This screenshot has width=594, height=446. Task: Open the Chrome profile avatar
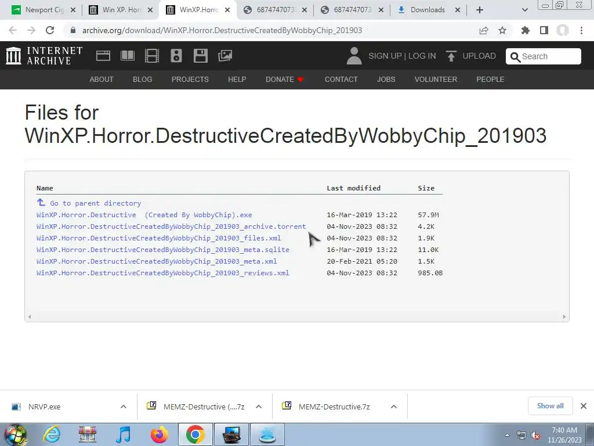(563, 30)
